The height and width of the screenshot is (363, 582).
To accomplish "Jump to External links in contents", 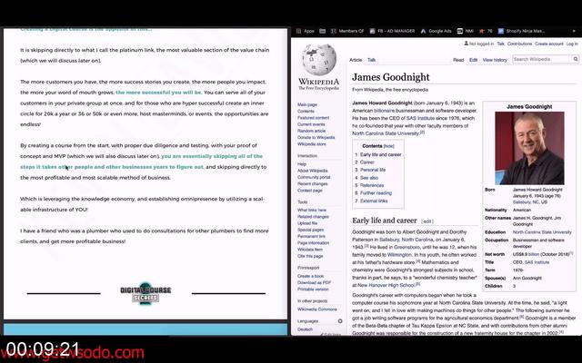I will [374, 201].
